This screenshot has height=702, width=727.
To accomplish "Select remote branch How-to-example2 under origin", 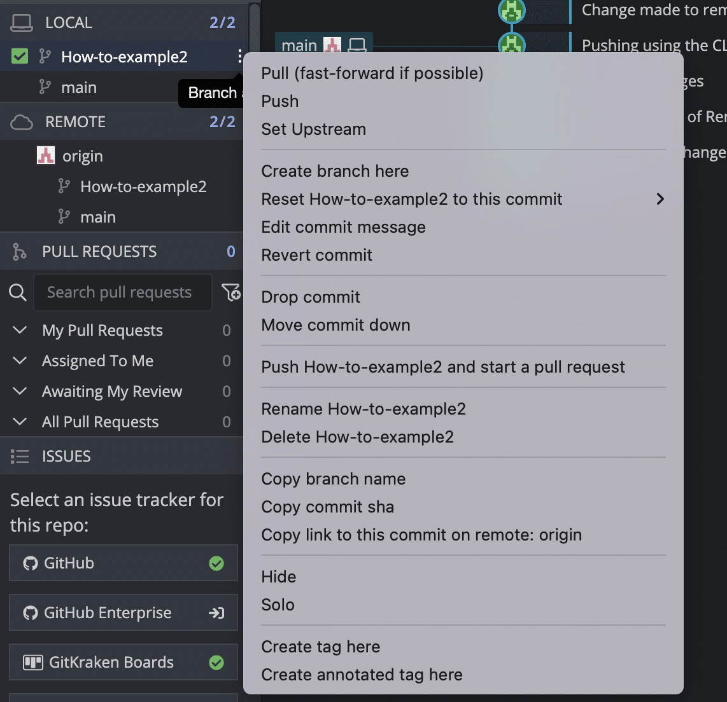I will point(122,186).
